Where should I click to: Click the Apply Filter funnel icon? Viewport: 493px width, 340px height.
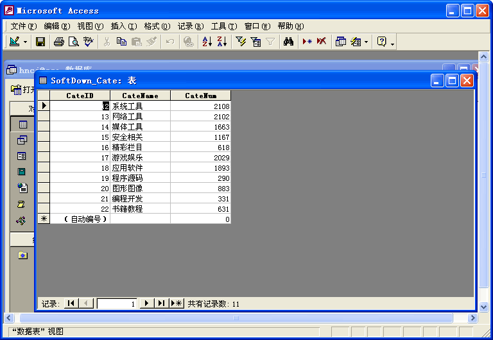tap(270, 42)
